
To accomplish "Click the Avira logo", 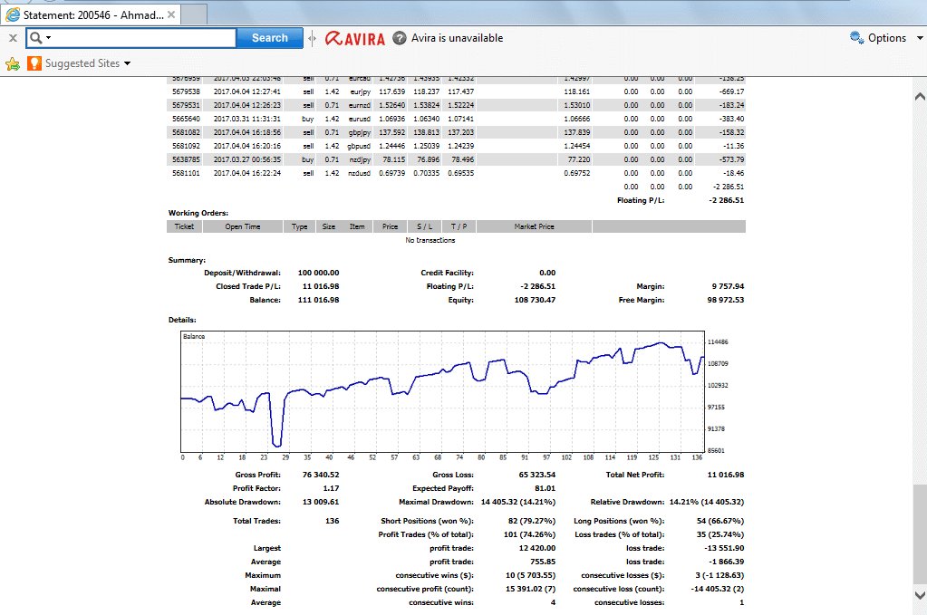I will tap(354, 38).
